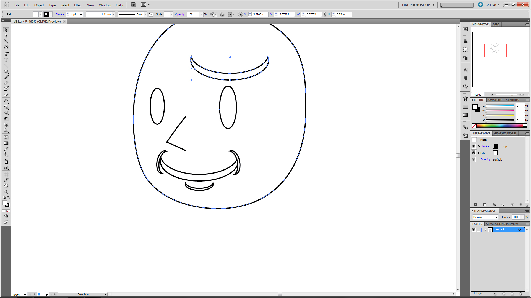This screenshot has height=298, width=531.
Task: Select the Hand tool
Action: pyautogui.click(x=6, y=186)
